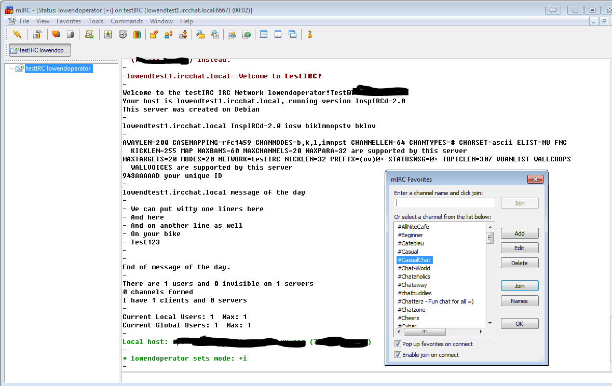Click the Send File folder icon
The width and height of the screenshot is (612, 386).
click(154, 34)
